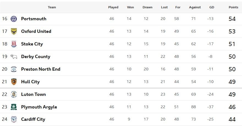Click the Derby County ram logo

pyautogui.click(x=13, y=57)
